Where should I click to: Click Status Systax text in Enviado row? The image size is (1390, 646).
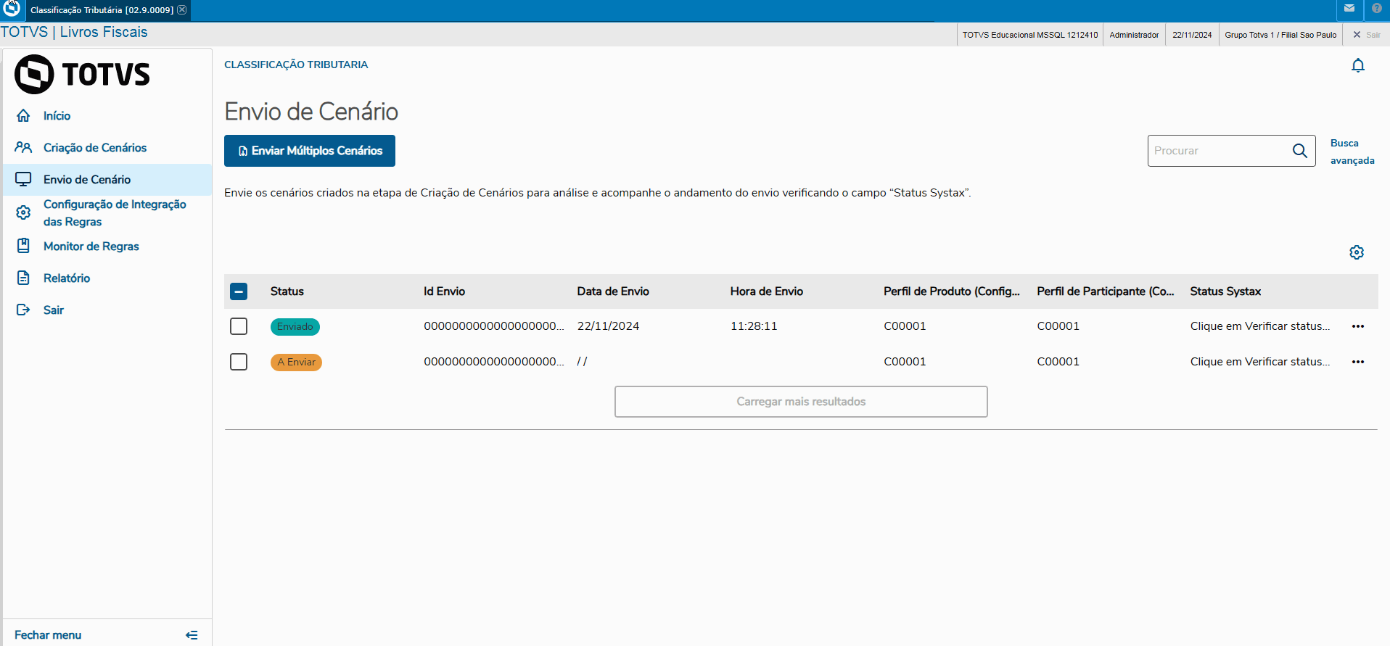click(1260, 326)
